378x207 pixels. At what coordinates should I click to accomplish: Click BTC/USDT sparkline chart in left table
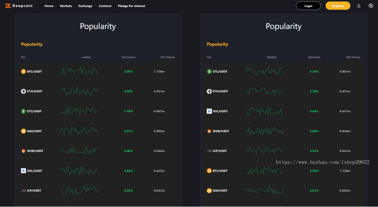pyautogui.click(x=79, y=72)
